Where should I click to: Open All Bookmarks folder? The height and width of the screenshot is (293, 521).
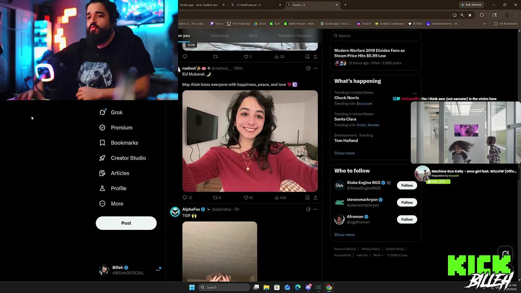coord(506,24)
